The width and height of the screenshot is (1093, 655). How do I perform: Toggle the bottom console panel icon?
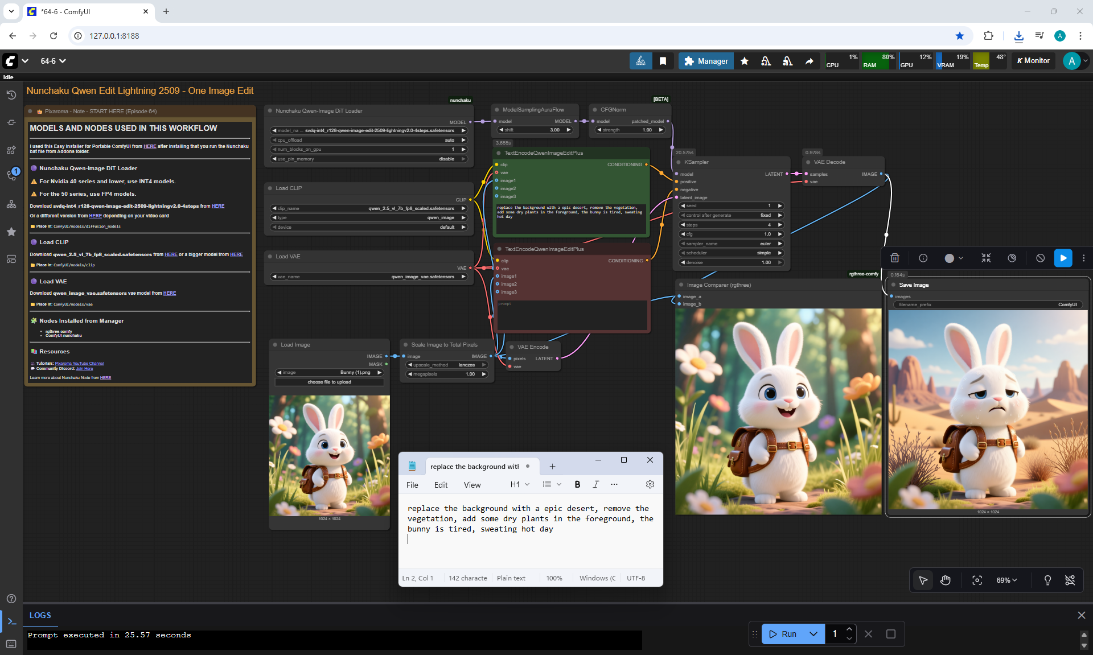tap(11, 621)
